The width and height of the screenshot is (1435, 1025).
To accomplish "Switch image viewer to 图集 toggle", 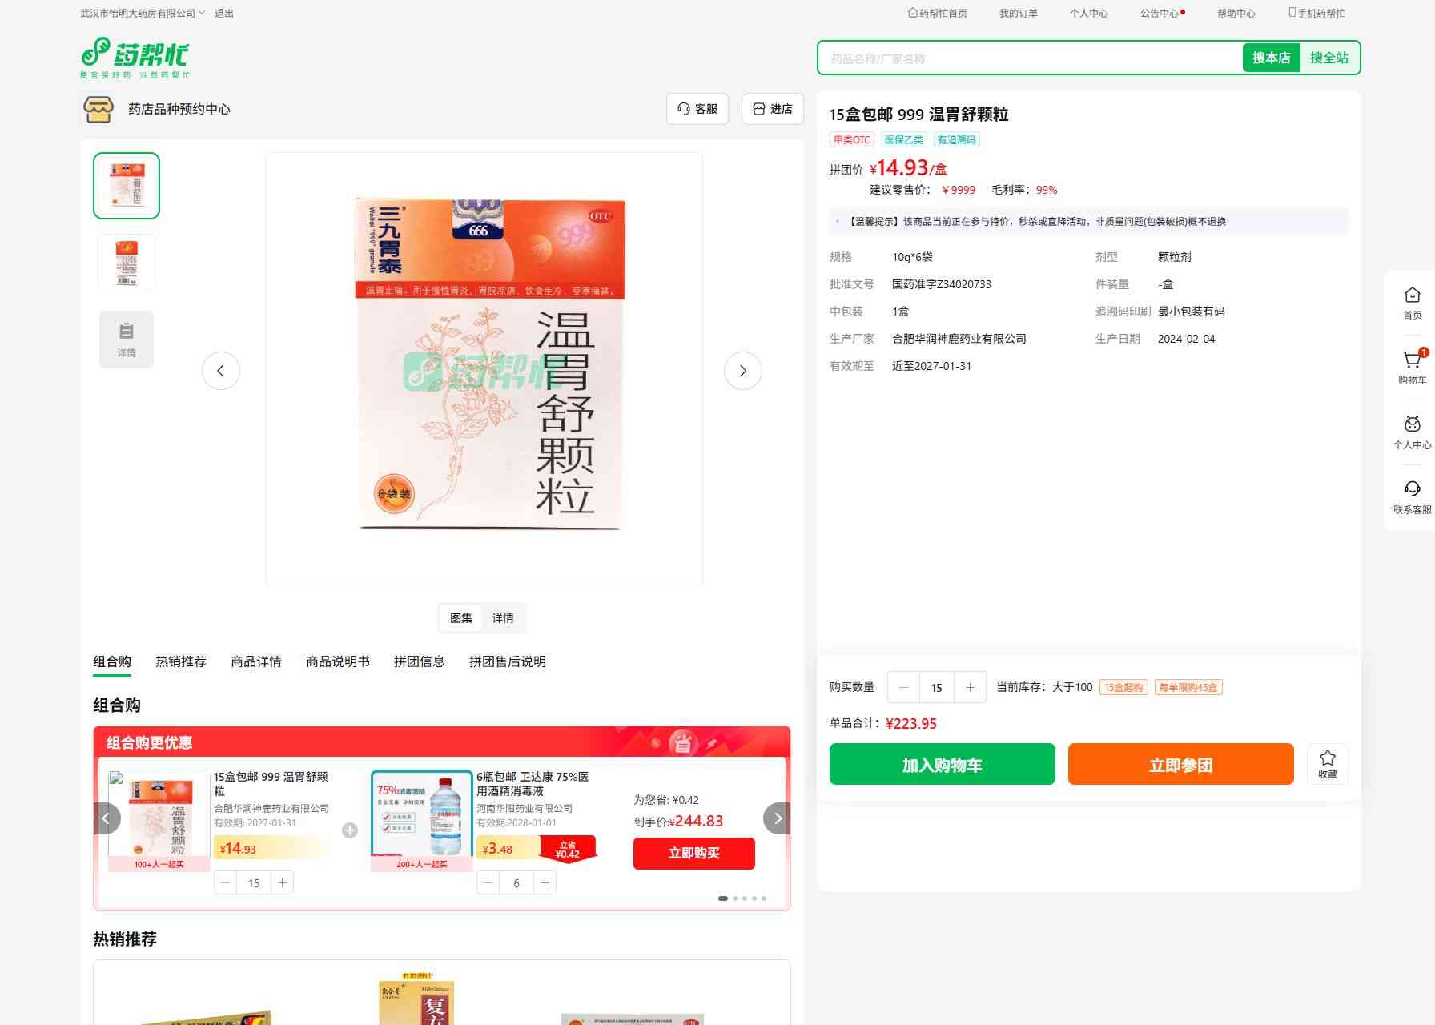I will point(461,618).
